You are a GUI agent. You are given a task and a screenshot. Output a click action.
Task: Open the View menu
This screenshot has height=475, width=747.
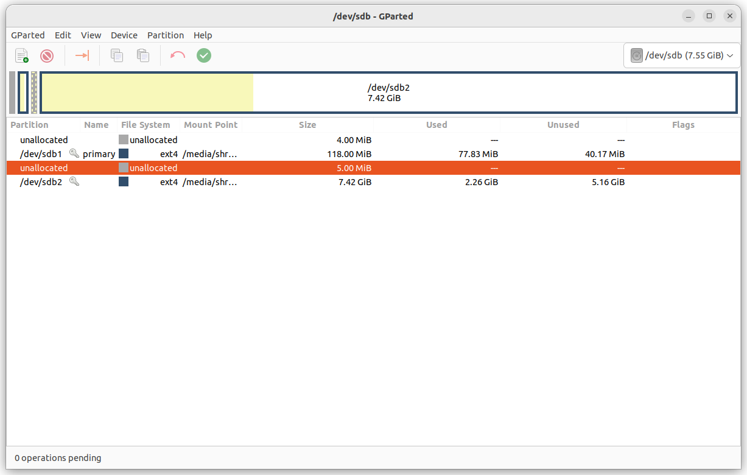tap(91, 35)
